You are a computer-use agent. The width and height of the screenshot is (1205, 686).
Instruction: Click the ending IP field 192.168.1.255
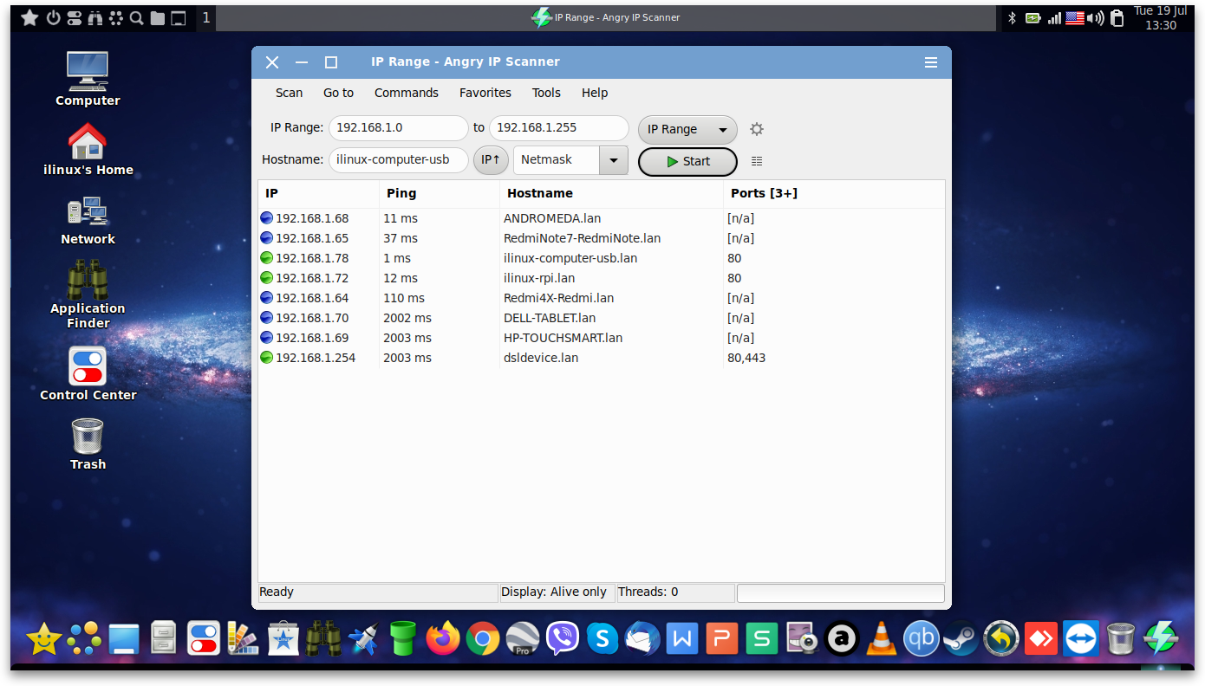(559, 127)
